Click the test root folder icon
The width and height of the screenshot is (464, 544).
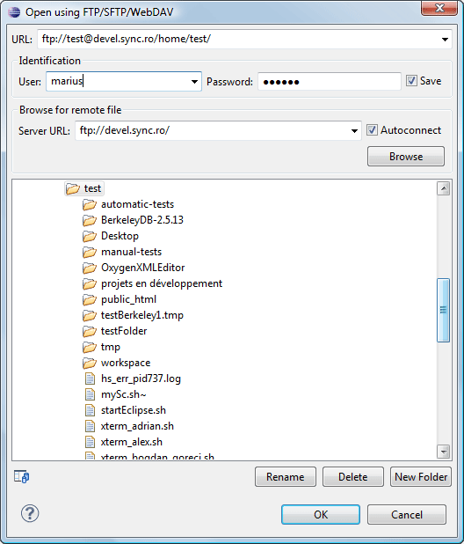tap(73, 188)
